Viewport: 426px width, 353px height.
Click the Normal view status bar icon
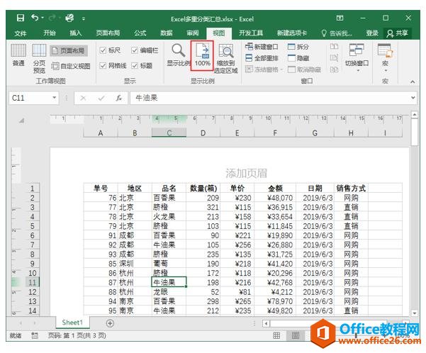[x=276, y=335]
